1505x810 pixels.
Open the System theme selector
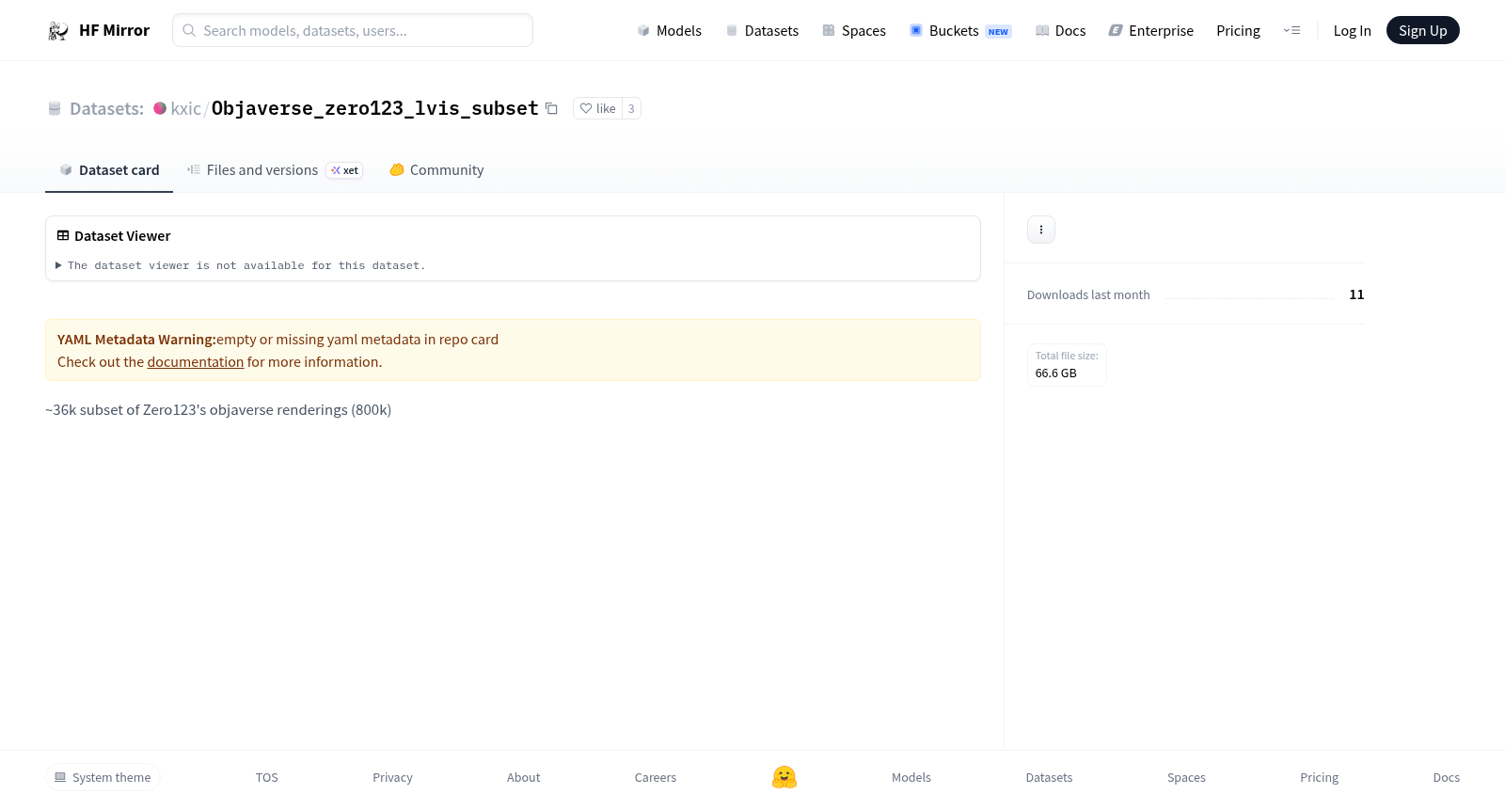click(103, 777)
